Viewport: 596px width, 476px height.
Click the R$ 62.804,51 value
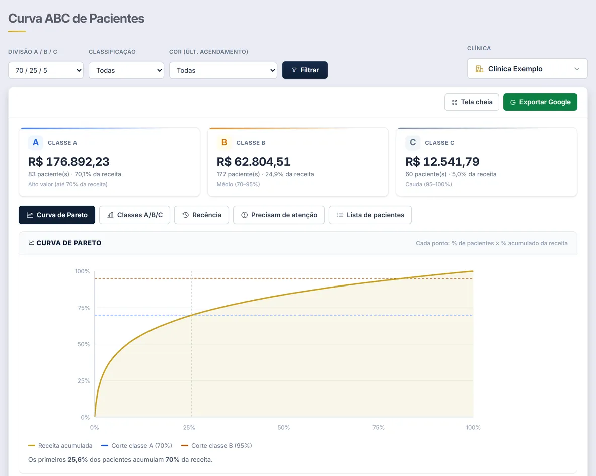(254, 162)
